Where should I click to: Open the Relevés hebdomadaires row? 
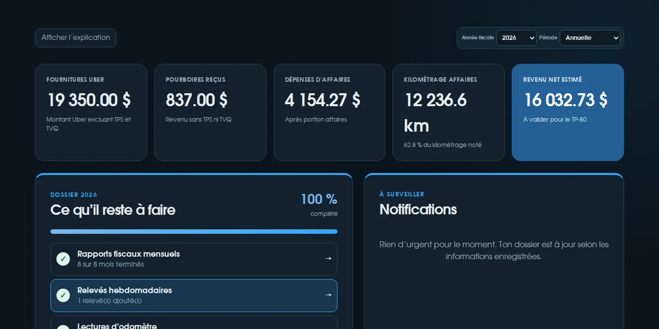194,296
